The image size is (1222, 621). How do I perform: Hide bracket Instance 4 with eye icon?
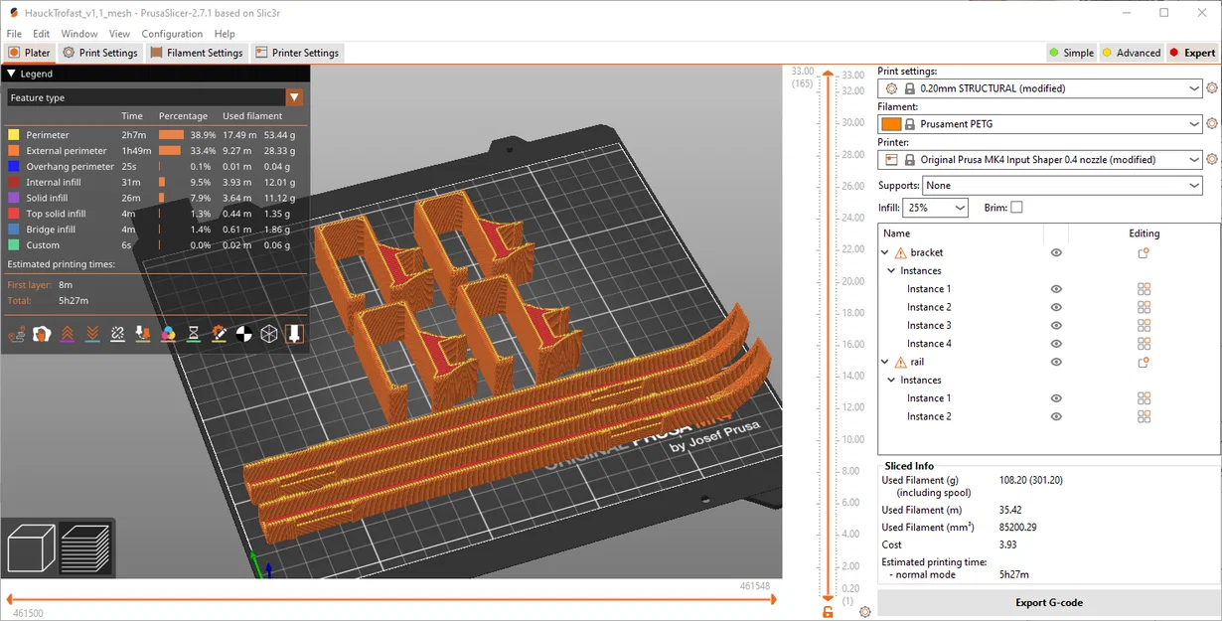[1056, 344]
